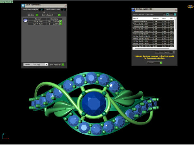
Task: Select Yellow Gold 14KY row
Action: tap(153, 27)
